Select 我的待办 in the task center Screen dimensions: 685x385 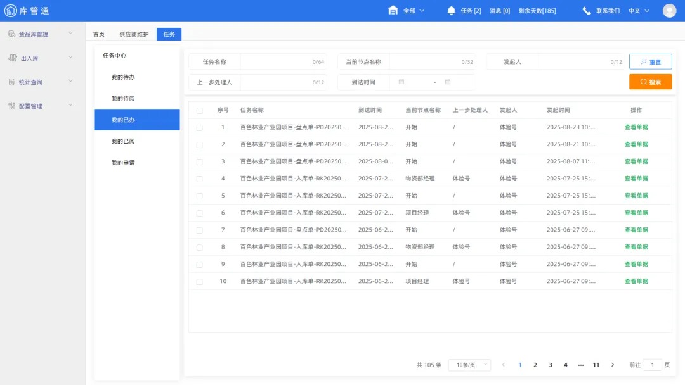tap(123, 77)
